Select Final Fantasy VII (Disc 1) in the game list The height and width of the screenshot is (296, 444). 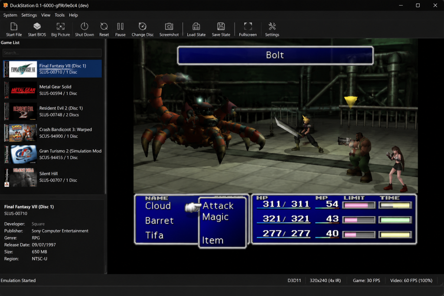(52, 69)
